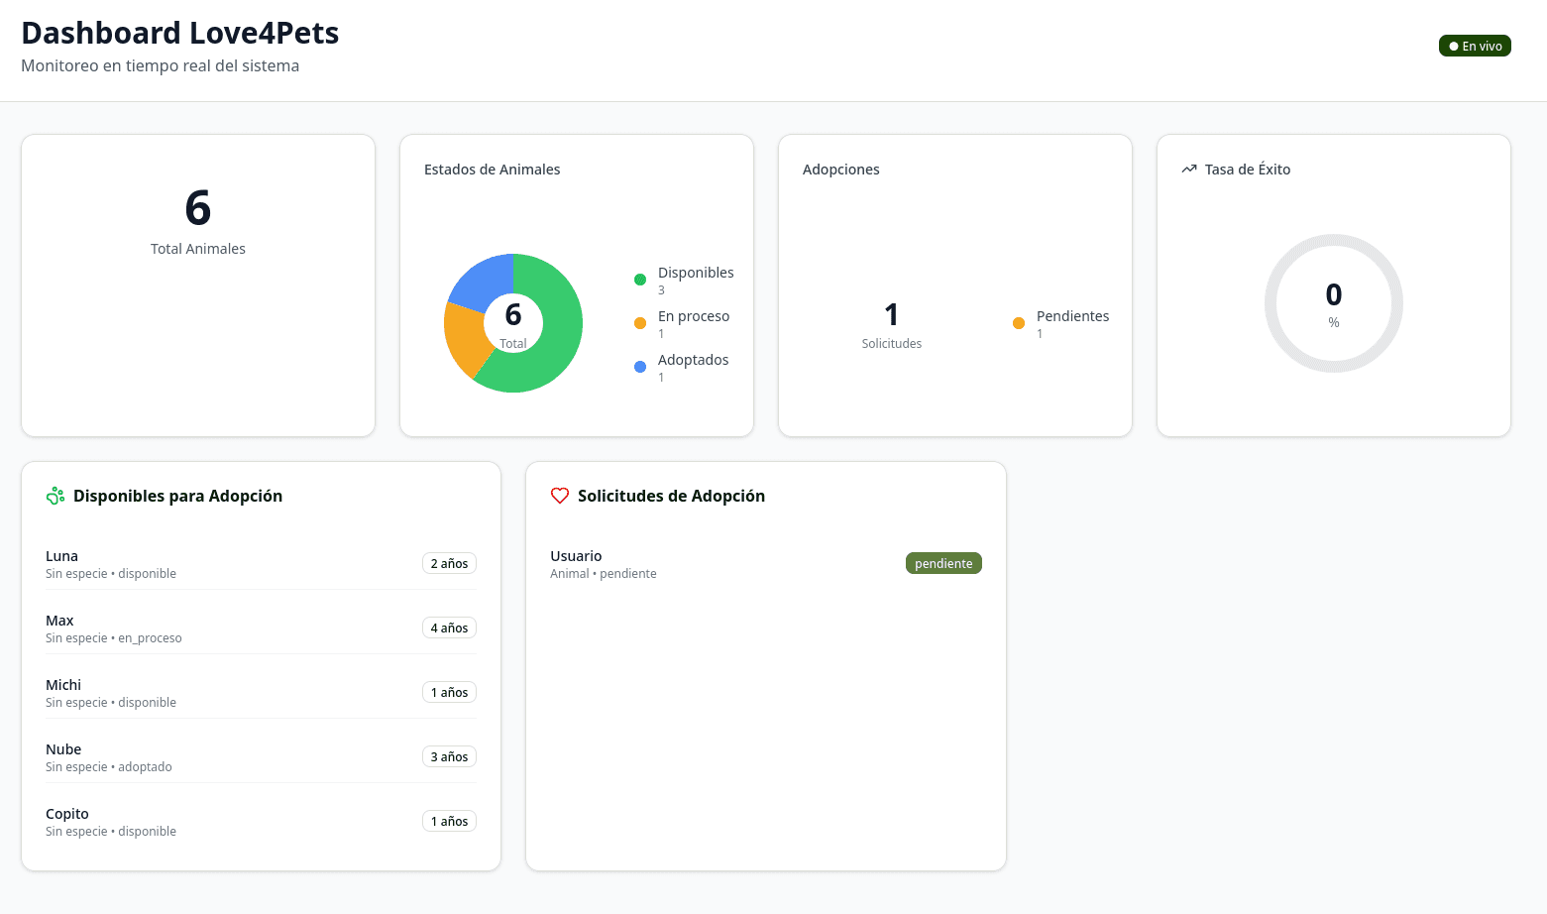Click the Disponibles para Adopción heading text
This screenshot has height=914, width=1547.
pyautogui.click(x=177, y=496)
